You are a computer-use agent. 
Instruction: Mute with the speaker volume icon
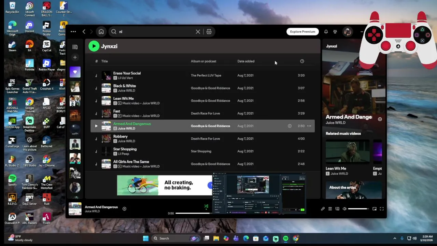[344, 209]
